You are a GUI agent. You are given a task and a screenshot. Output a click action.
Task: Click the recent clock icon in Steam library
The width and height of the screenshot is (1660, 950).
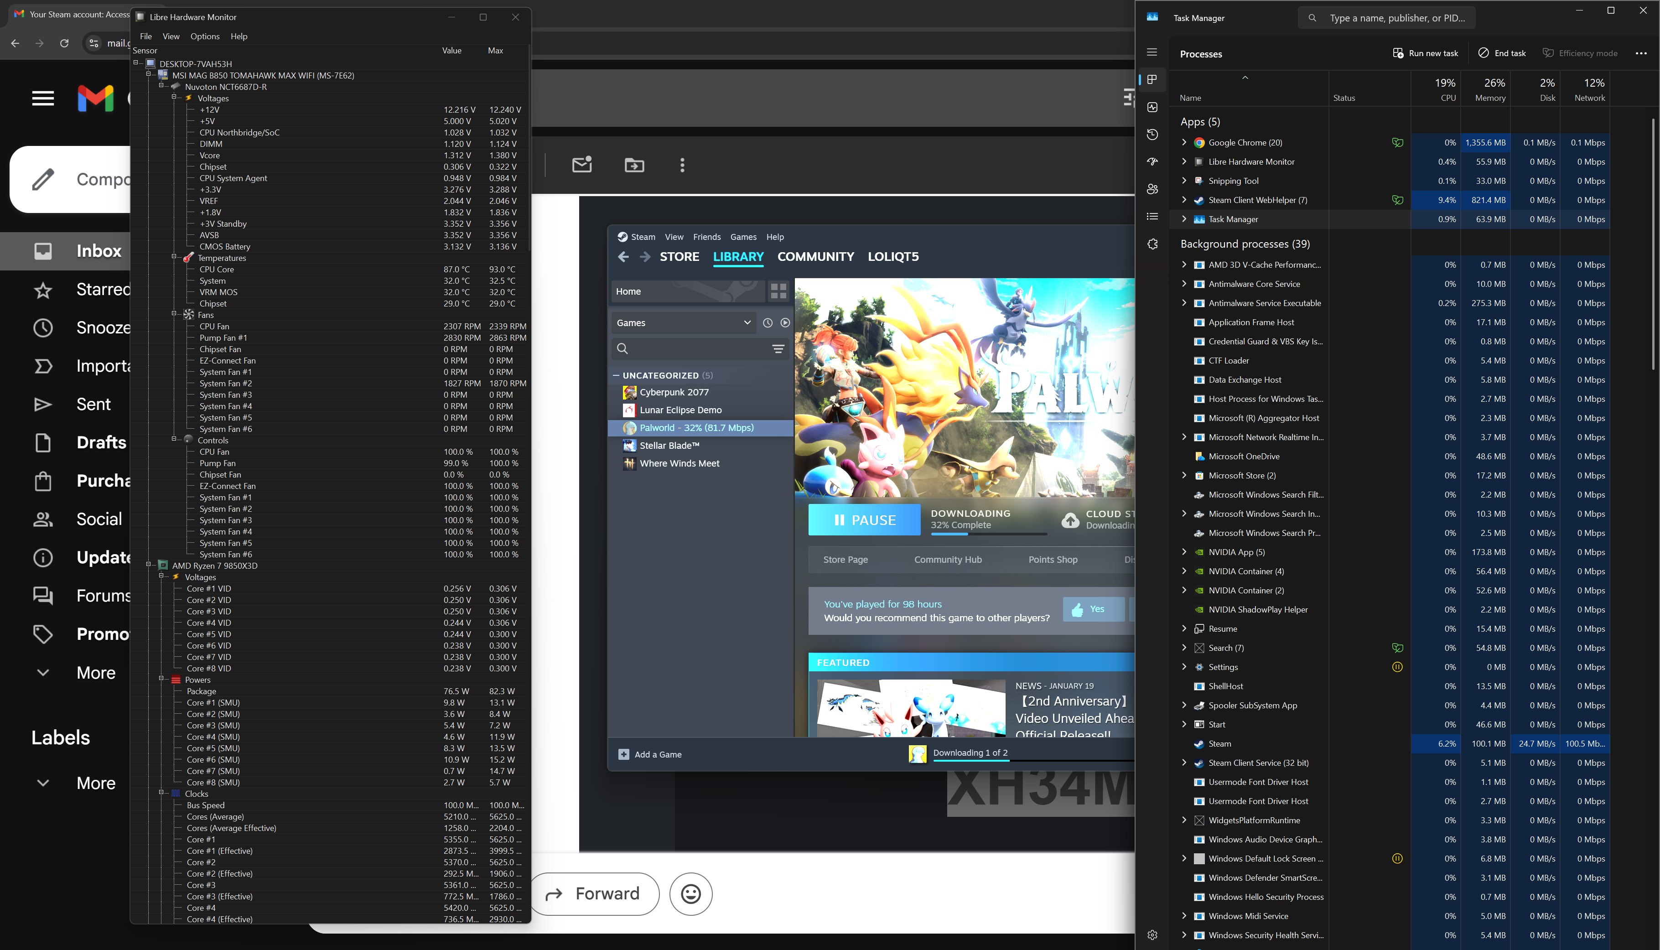click(768, 323)
